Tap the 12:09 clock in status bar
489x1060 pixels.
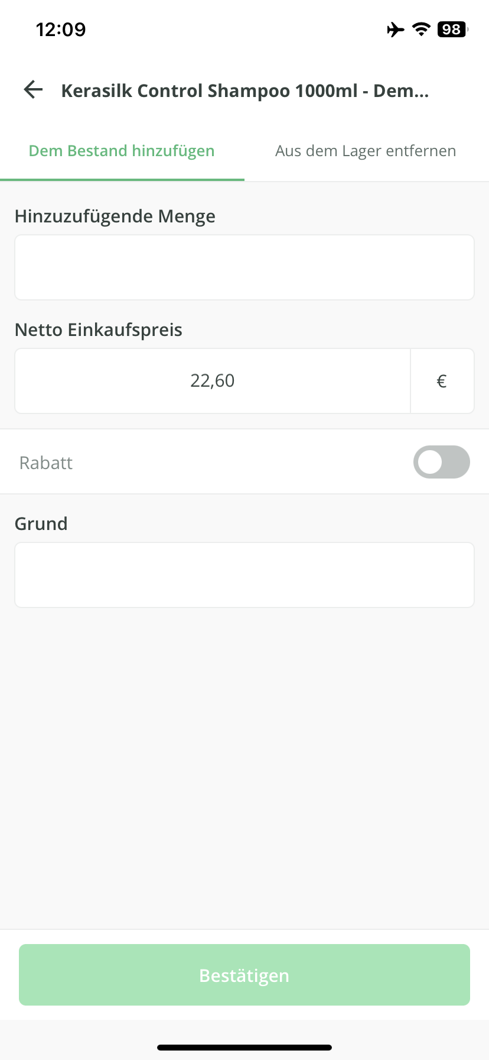(61, 30)
